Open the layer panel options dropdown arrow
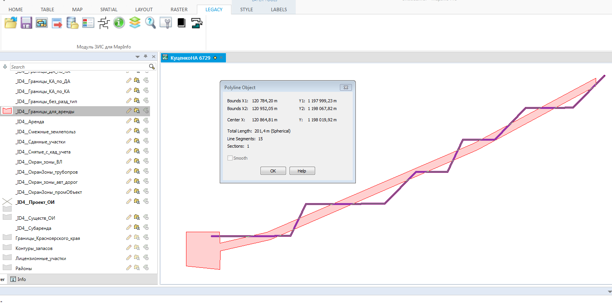The image size is (612, 305). (137, 57)
